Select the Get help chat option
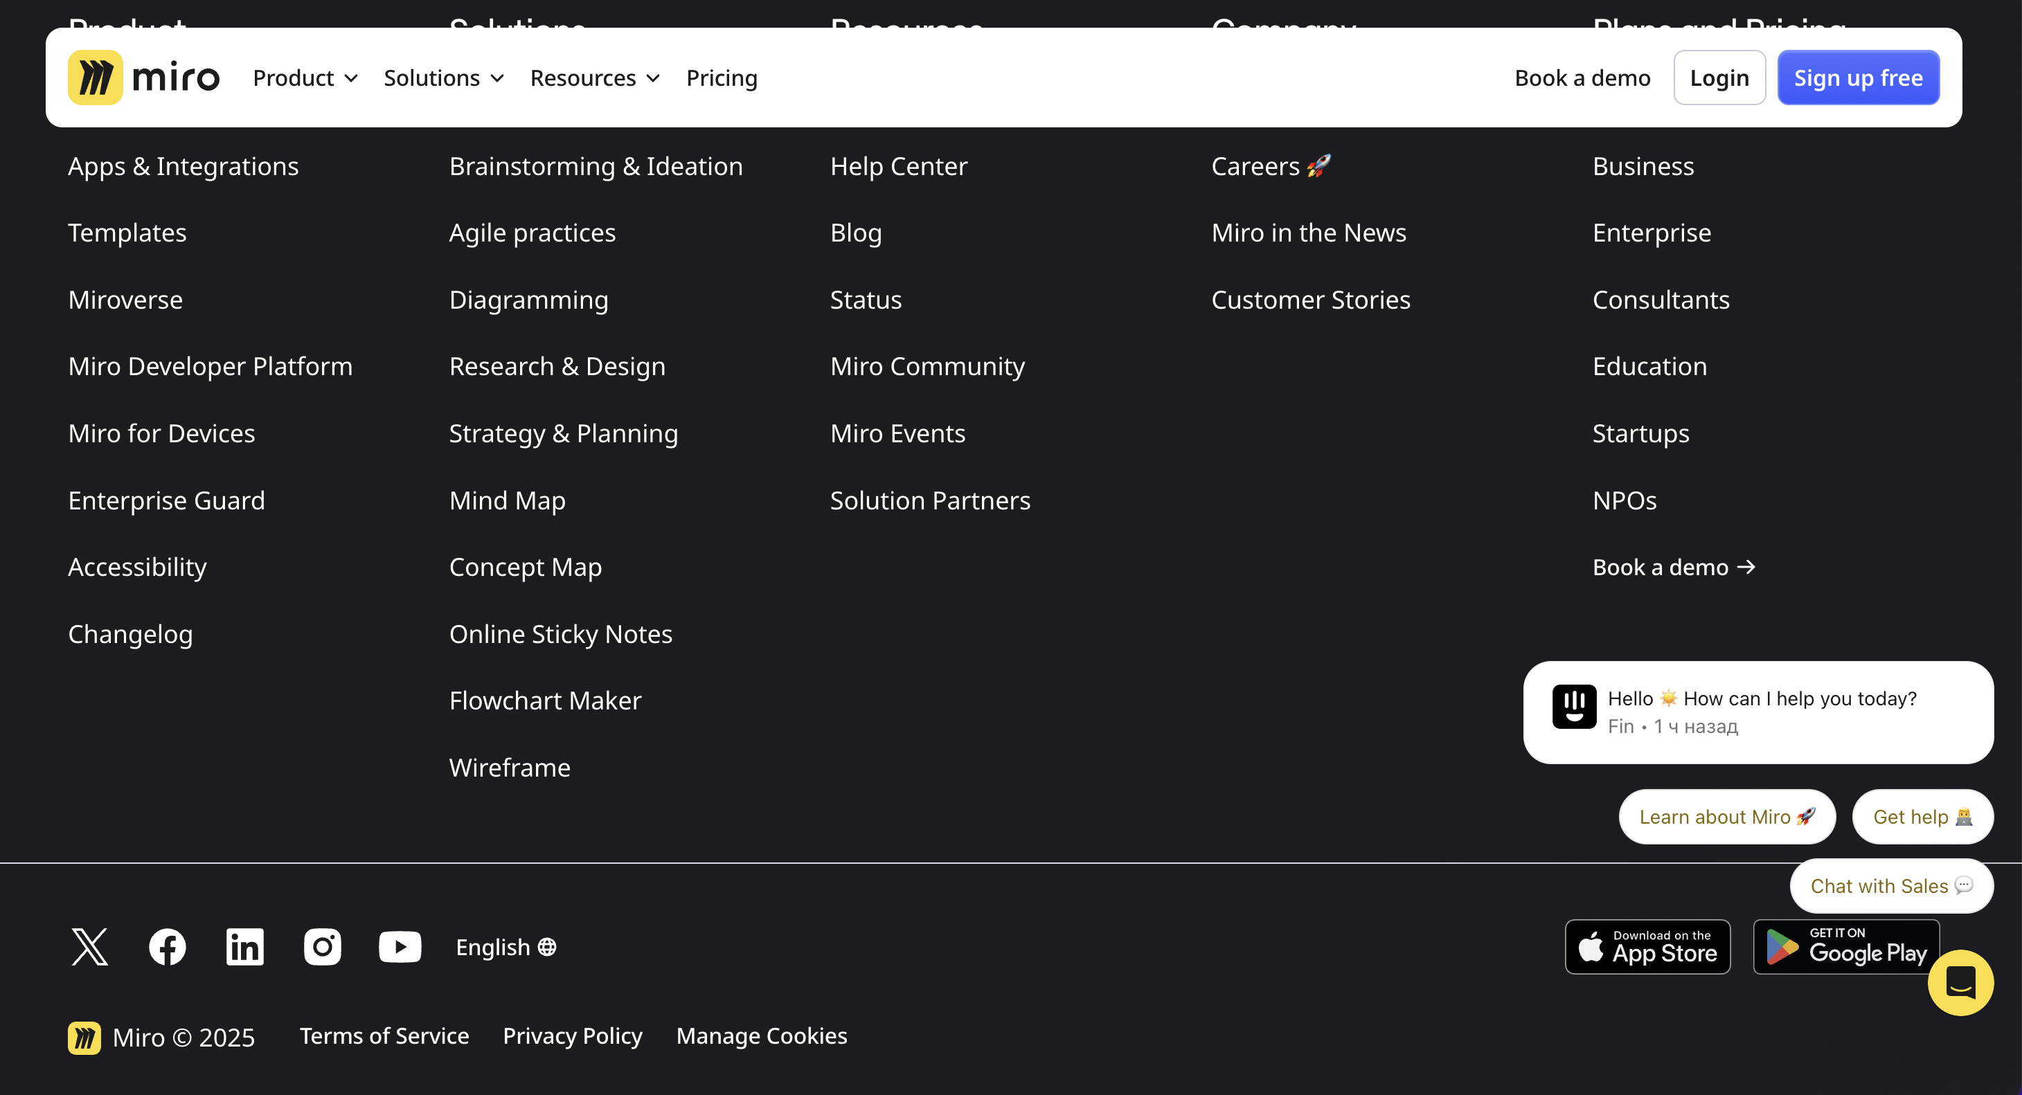The width and height of the screenshot is (2022, 1095). pos(1922,817)
